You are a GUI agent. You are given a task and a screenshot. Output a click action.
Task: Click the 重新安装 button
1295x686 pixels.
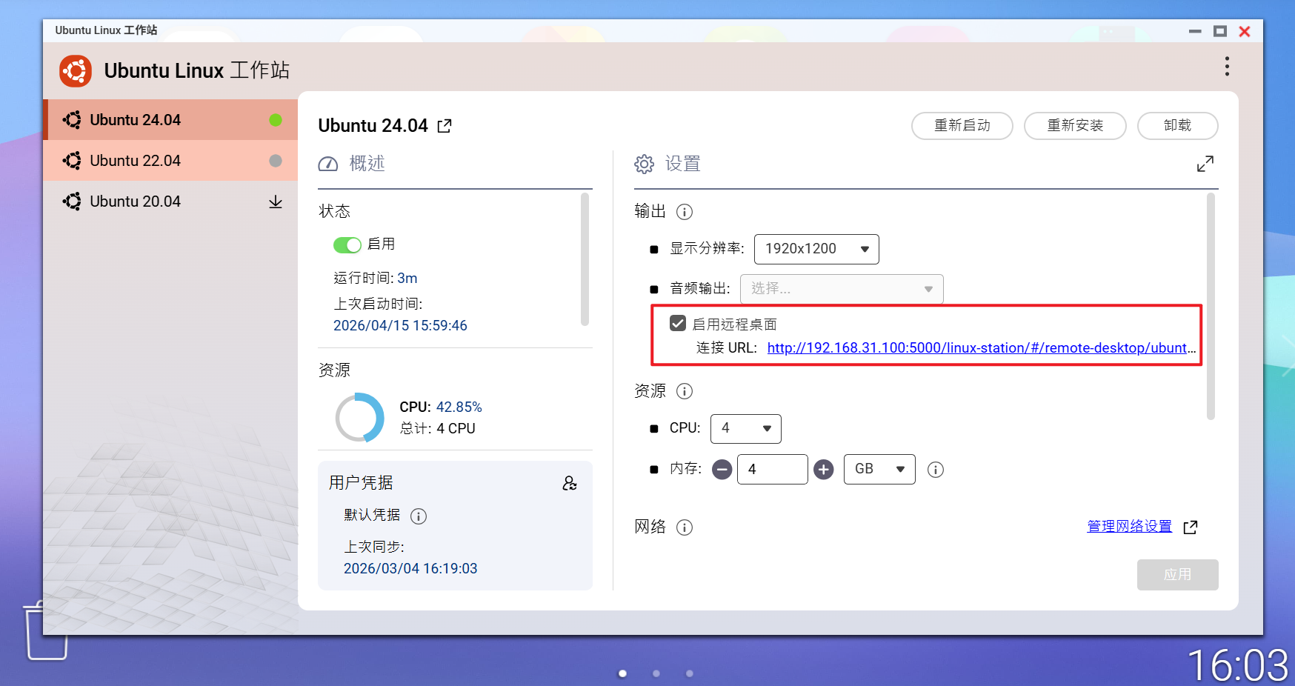1075,126
